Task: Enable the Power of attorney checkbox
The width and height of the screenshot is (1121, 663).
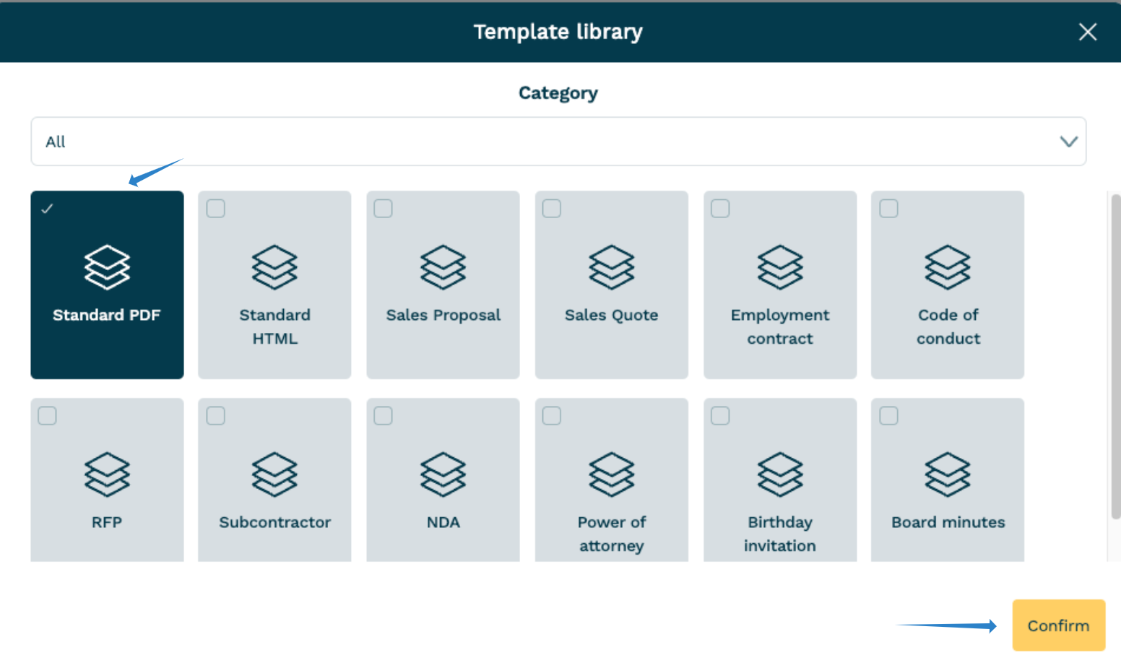Action: tap(551, 415)
